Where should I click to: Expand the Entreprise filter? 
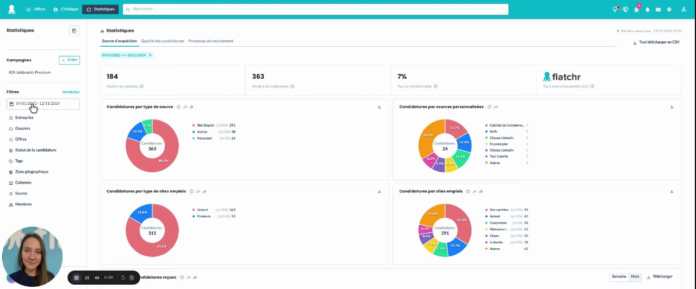(x=24, y=117)
